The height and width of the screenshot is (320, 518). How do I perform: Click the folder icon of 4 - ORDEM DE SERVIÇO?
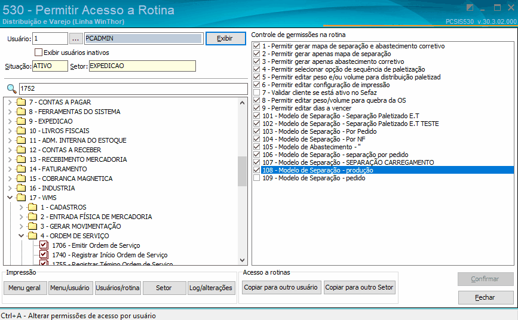(32, 236)
